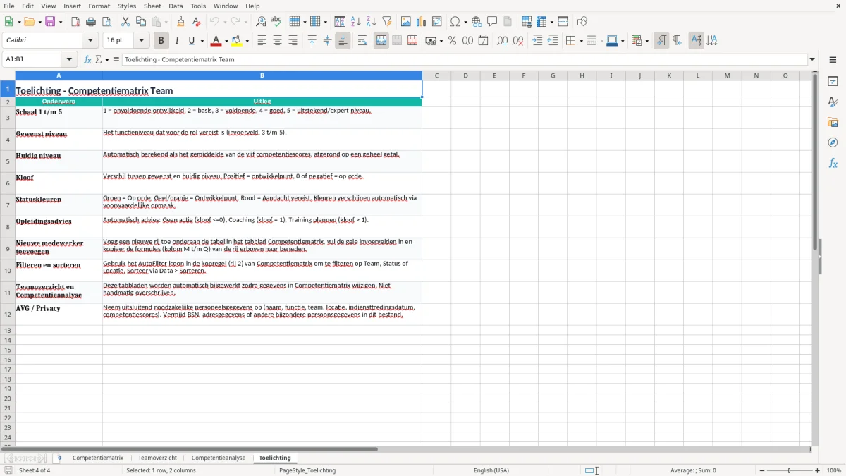Viewport: 846px width, 476px height.
Task: Click the zoom slider in status bar
Action: (x=789, y=470)
